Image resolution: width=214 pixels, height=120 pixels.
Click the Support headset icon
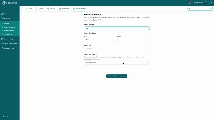point(2,117)
